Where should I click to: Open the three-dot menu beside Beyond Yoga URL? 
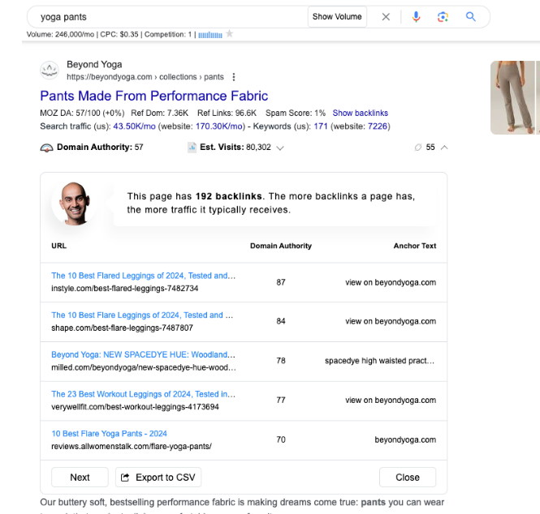(x=234, y=77)
